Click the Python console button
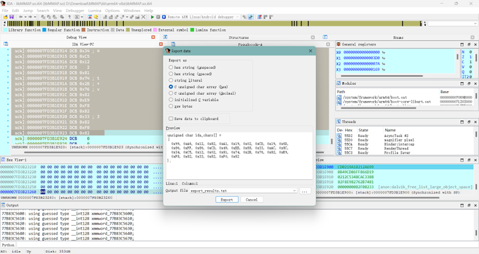 click(x=8, y=245)
